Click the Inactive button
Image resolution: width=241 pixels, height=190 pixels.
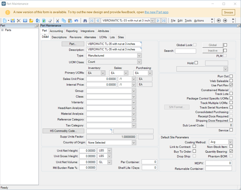(213, 51)
